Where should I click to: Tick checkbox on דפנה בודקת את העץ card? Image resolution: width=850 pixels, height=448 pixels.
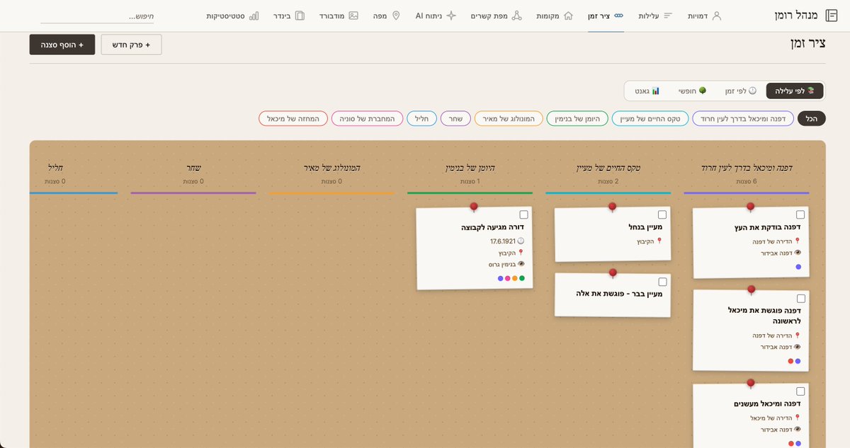tap(800, 214)
